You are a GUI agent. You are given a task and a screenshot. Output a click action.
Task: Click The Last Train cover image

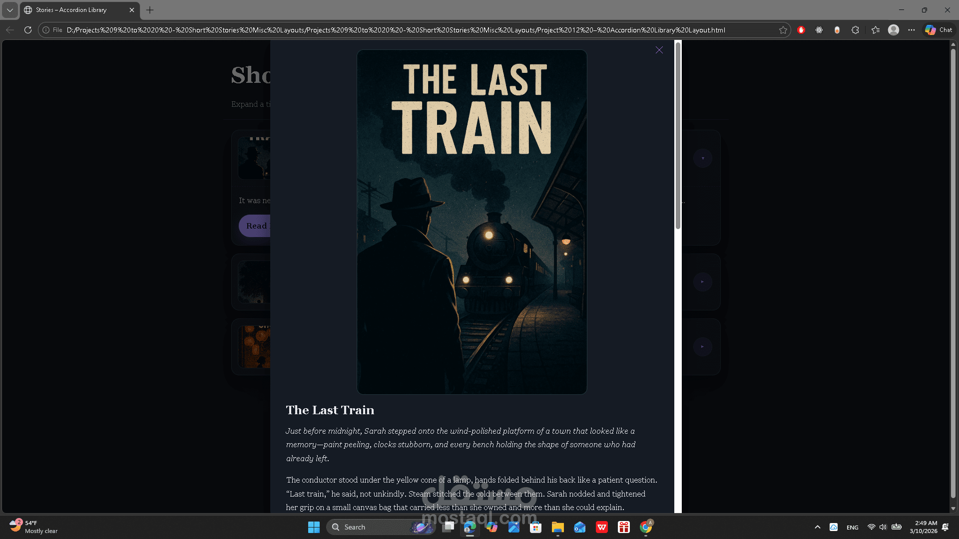coord(472,222)
